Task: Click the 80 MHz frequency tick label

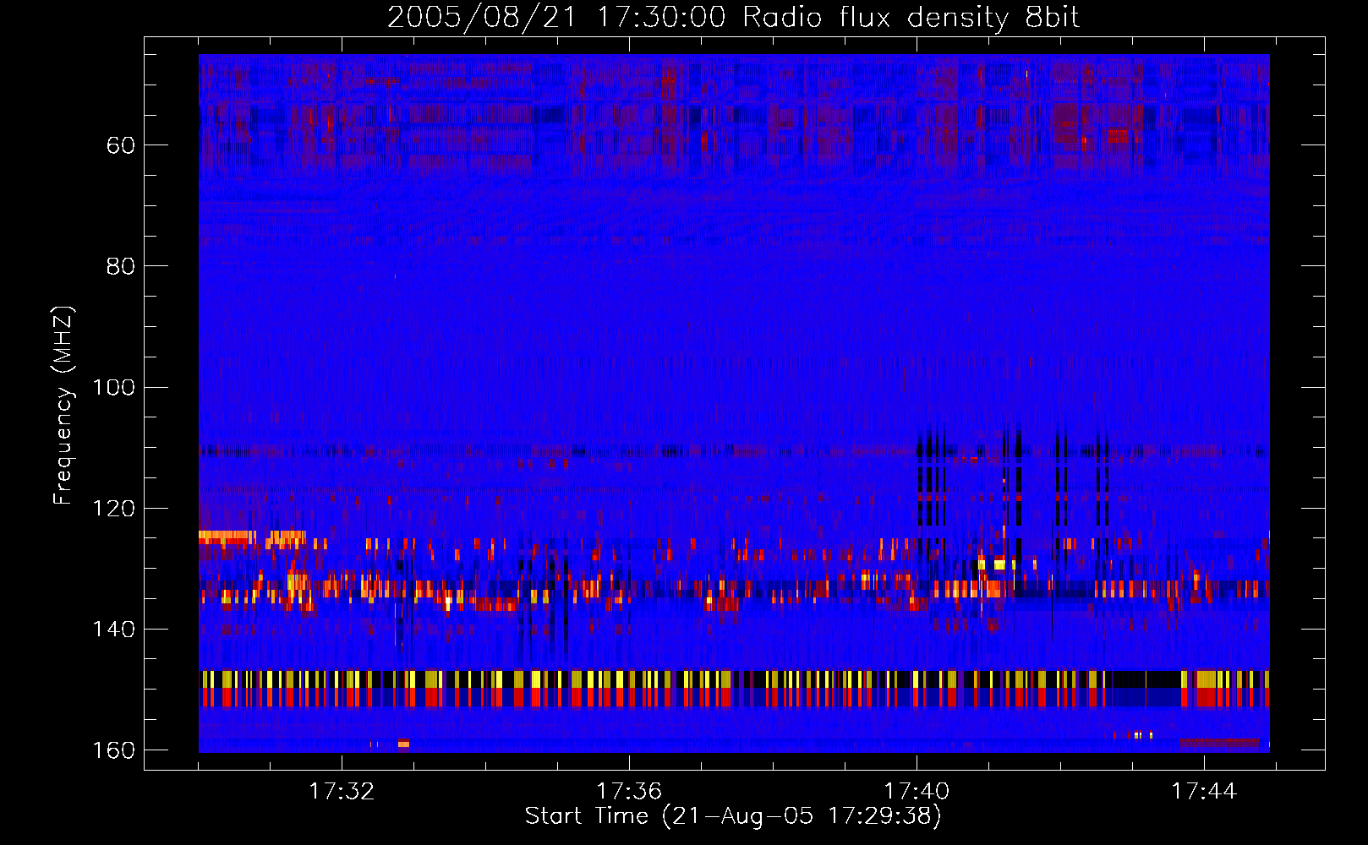Action: point(121,266)
